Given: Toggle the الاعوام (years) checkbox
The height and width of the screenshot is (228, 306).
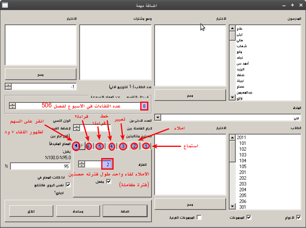Looking at the screenshot, I should (298, 218).
